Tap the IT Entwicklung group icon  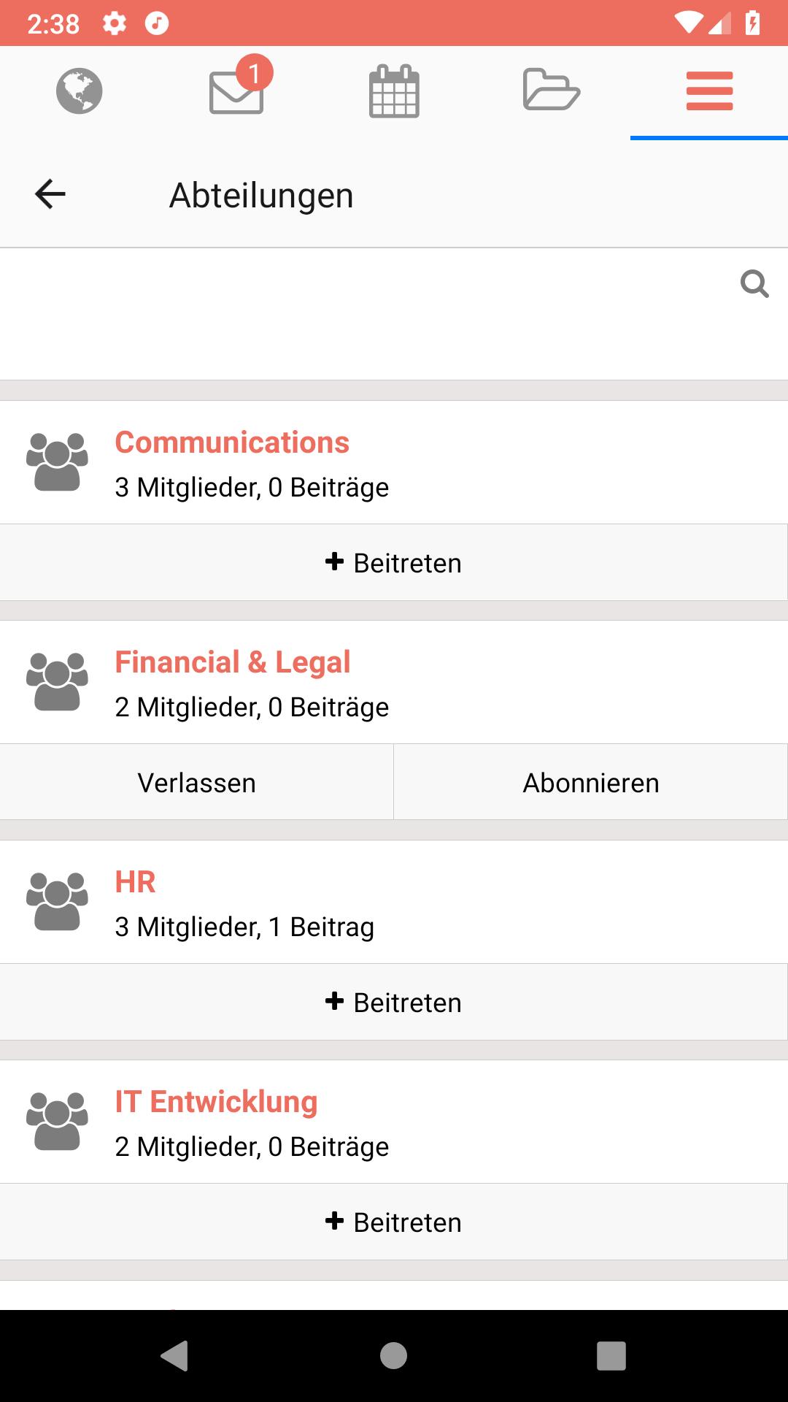click(57, 1122)
